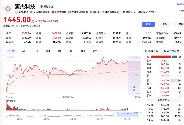Expand the 所属行业 dropdown

tap(129, 12)
